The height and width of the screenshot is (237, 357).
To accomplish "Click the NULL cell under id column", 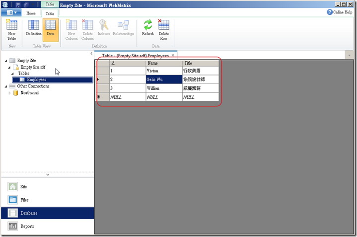I will pos(128,97).
